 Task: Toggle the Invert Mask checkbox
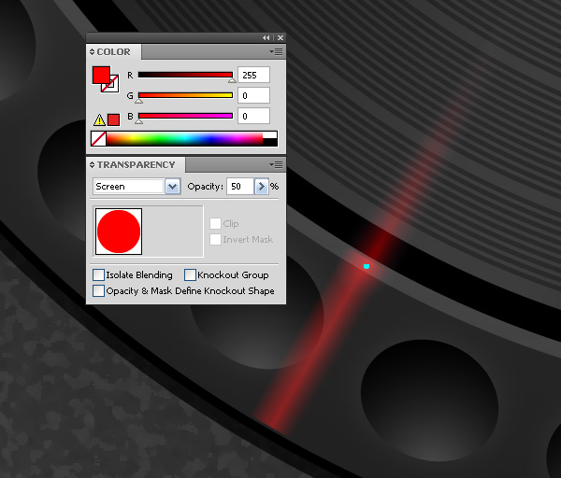(x=215, y=239)
